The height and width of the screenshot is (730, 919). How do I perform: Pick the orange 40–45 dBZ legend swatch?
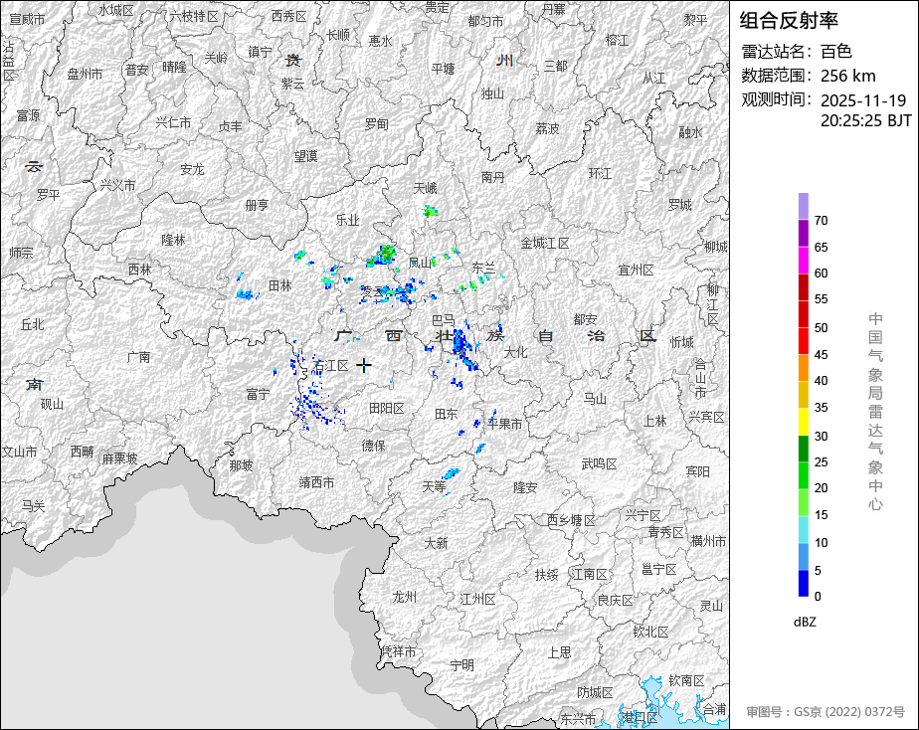click(x=803, y=367)
